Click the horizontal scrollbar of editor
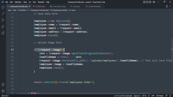This screenshot has height=97, width=173. coord(84,93)
